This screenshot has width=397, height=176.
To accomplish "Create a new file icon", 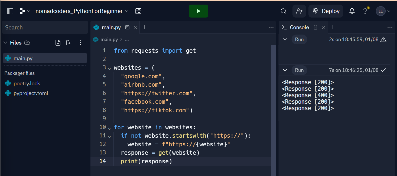I will (58, 43).
